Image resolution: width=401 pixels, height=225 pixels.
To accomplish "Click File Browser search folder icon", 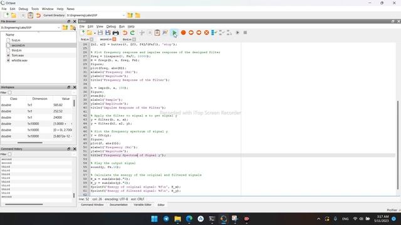I will coord(73,27).
